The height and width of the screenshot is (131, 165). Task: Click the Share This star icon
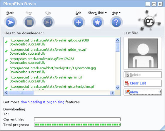tap(97, 22)
